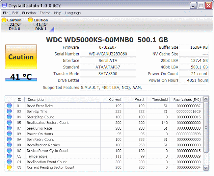This screenshot has height=176, width=214.
Task: Click the Worst column header
Action: pos(134,100)
